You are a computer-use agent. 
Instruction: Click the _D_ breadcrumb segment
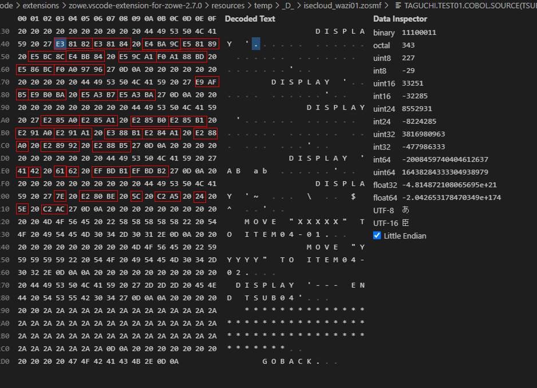[x=288, y=6]
